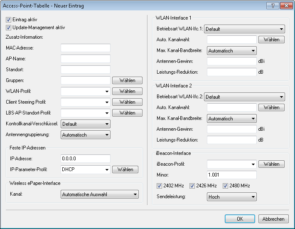Viewport: 295px width, 229px height.
Task: Uncheck the 2480 MHz checkbox
Action: pos(226,186)
